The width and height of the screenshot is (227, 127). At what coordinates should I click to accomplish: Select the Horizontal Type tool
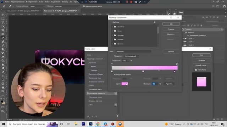pos(3,76)
